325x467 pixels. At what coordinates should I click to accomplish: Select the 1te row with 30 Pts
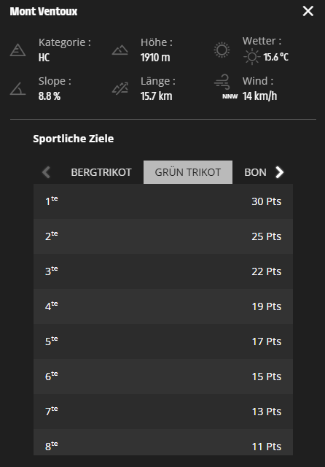point(163,201)
